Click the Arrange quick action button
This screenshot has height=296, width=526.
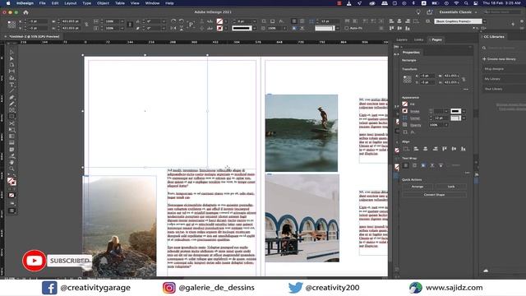[x=418, y=187]
